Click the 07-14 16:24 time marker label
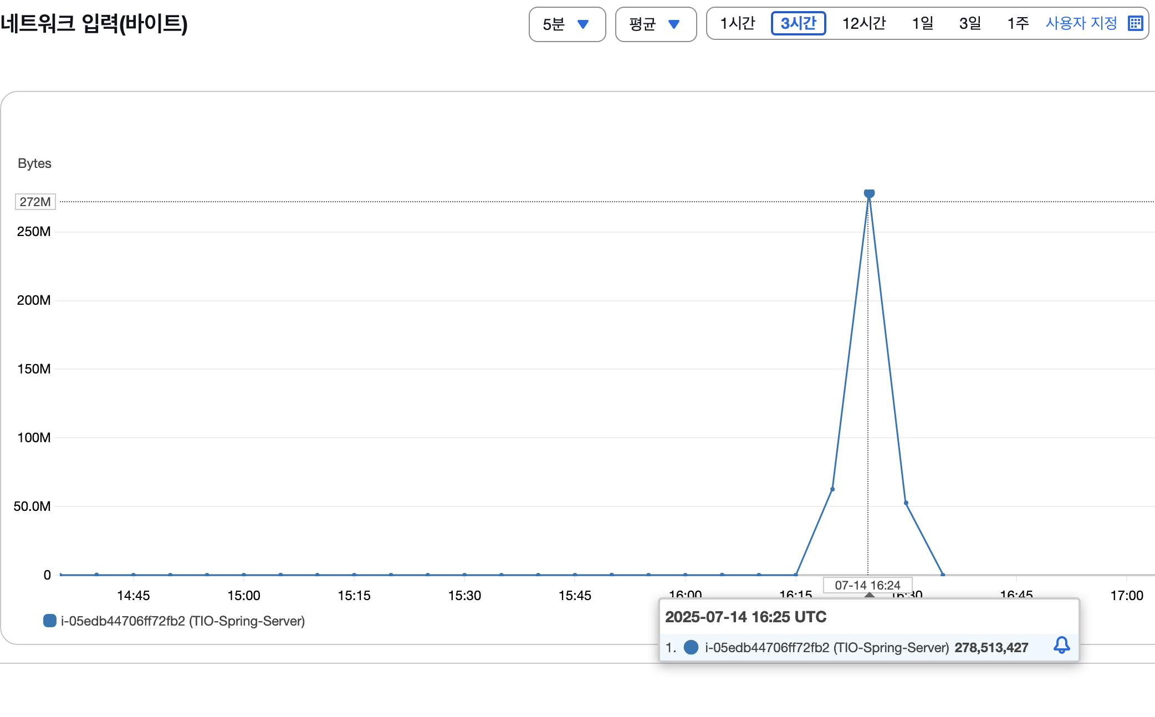Screen dimensions: 1155x717 tap(867, 585)
